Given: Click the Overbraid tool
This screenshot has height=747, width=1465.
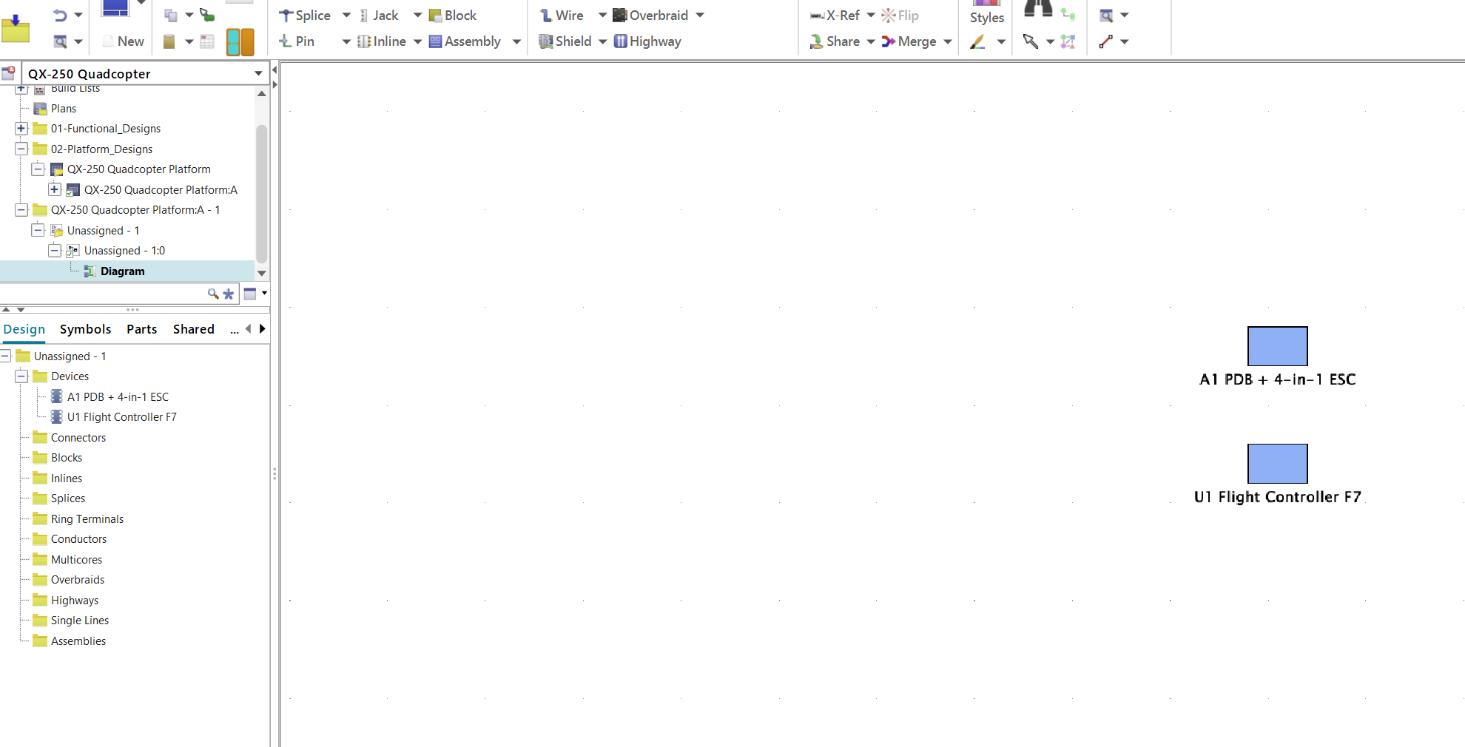Looking at the screenshot, I should point(650,16).
